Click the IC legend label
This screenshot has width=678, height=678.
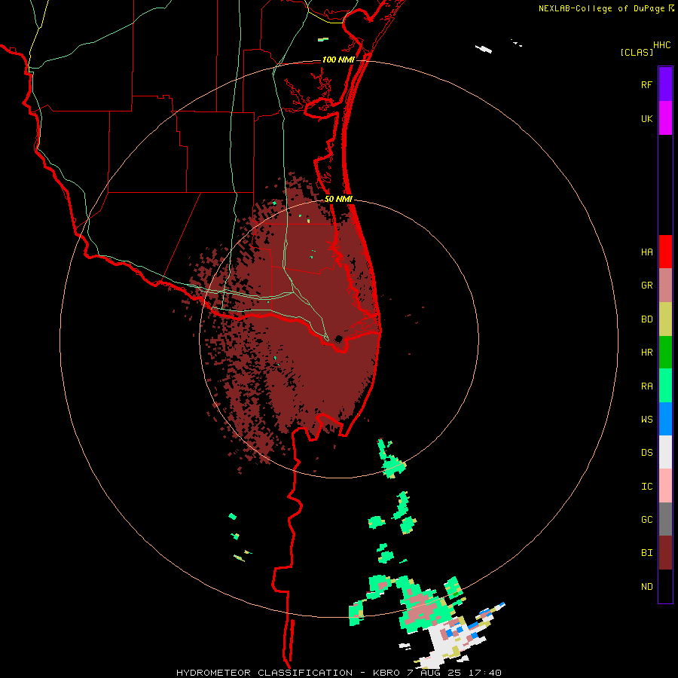(x=646, y=487)
